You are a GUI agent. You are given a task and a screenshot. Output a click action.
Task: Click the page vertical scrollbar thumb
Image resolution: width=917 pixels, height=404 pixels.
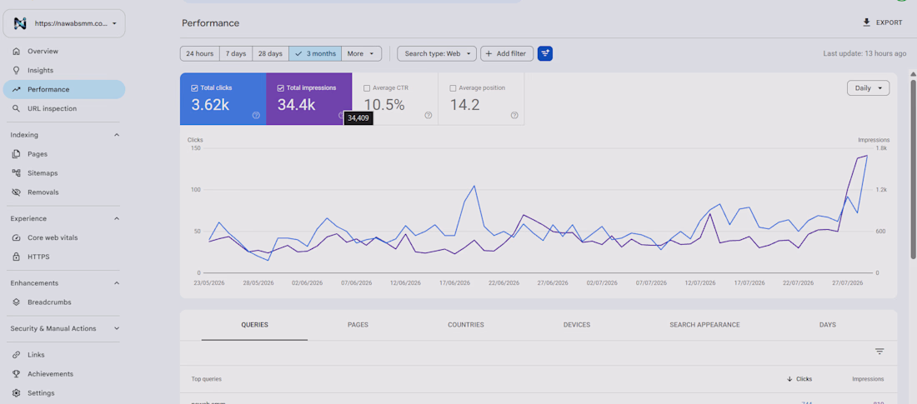tap(913, 170)
